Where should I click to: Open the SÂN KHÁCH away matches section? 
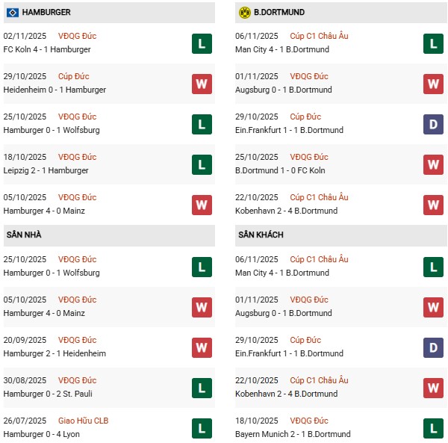(x=261, y=235)
